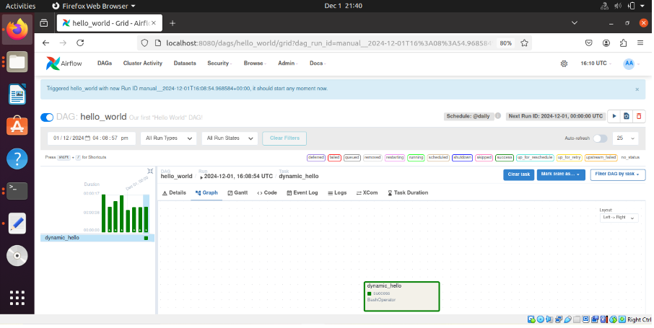
Task: Change the number of runs dropdown showing 25
Action: [x=625, y=138]
